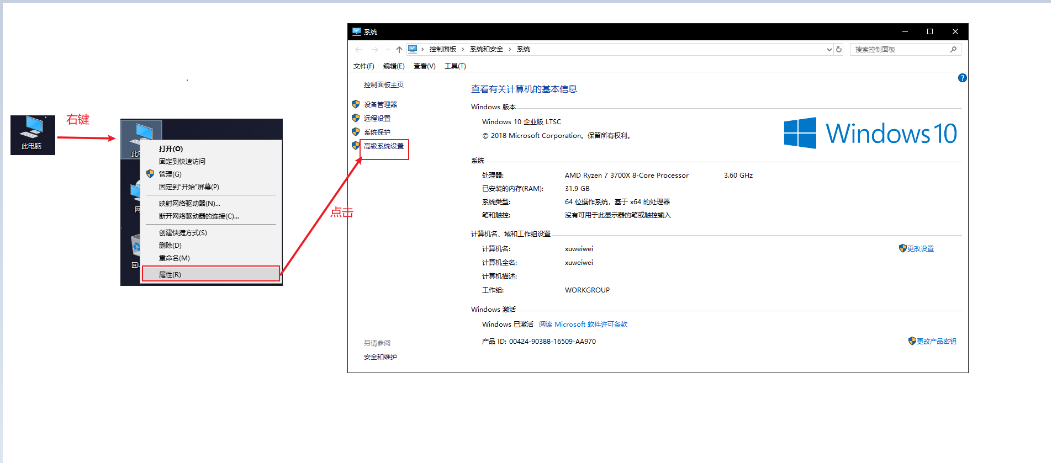This screenshot has width=1057, height=468.
Task: Open 远程设置 link
Action: coord(377,118)
